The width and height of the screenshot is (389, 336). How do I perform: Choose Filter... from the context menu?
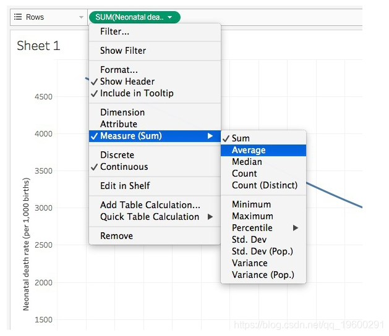(x=155, y=31)
